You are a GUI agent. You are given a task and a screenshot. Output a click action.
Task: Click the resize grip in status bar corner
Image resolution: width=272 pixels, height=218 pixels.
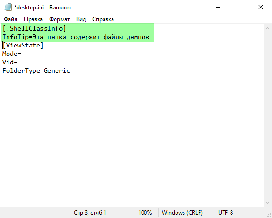pos(269,215)
